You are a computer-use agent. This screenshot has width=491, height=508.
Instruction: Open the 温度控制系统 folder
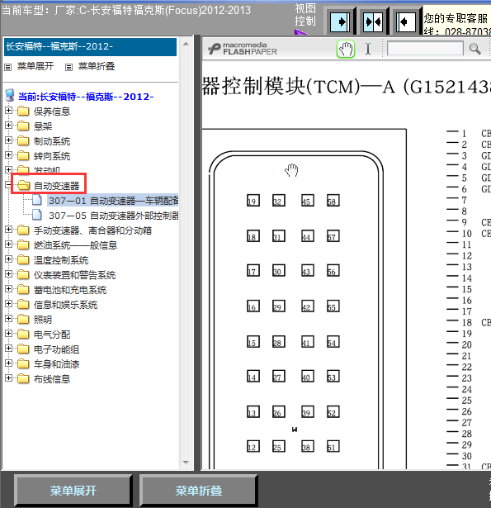click(61, 260)
